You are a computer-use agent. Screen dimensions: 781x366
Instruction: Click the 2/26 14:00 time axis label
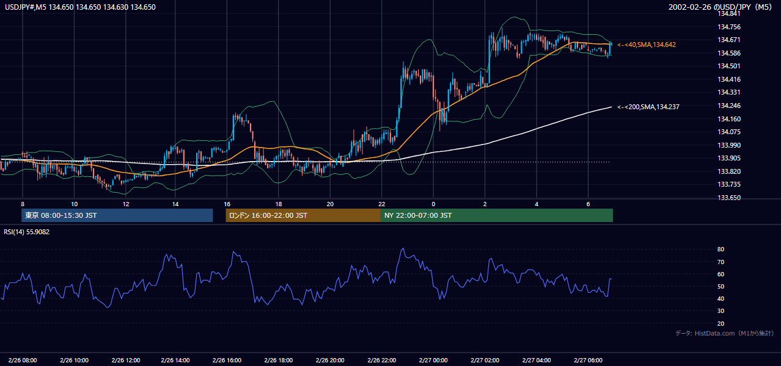(175, 360)
